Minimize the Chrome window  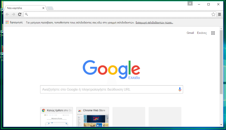(x=199, y=4)
